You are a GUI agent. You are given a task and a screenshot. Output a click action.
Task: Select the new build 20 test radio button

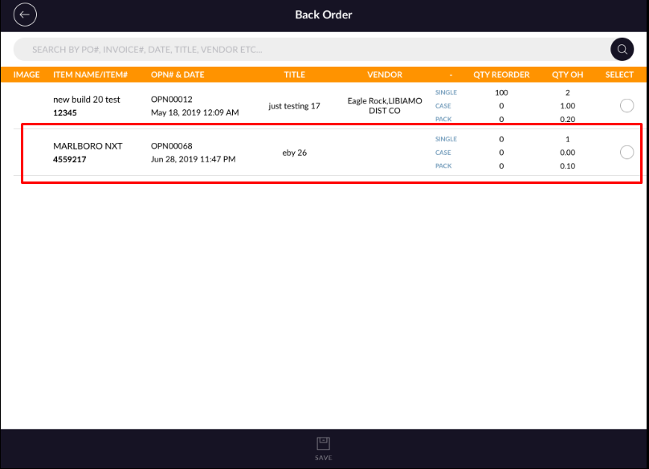point(627,106)
